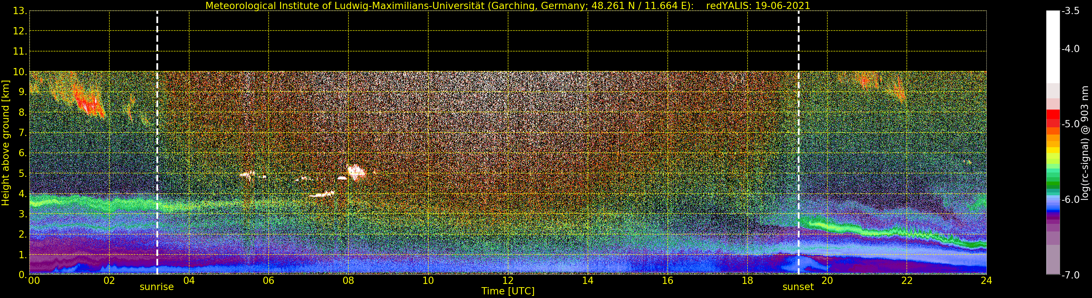The width and height of the screenshot is (1092, 298).
Task: Click the "13." tick on the height axis
Action: 20,12
